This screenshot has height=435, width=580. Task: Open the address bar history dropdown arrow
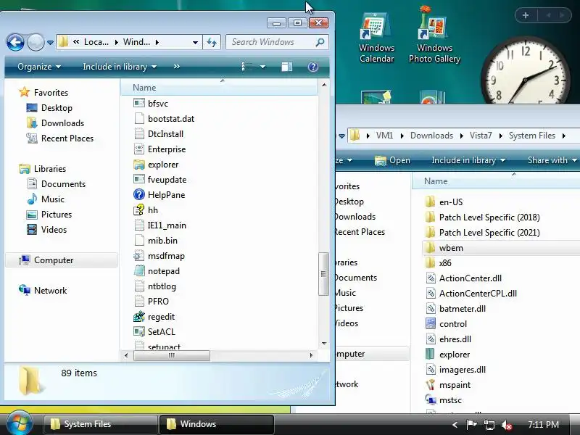[195, 43]
